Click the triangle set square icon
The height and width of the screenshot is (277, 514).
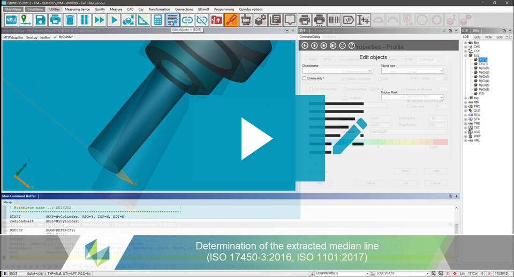point(143,20)
